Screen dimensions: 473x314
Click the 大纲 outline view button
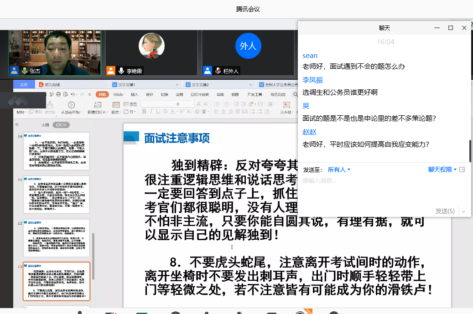coord(45,124)
